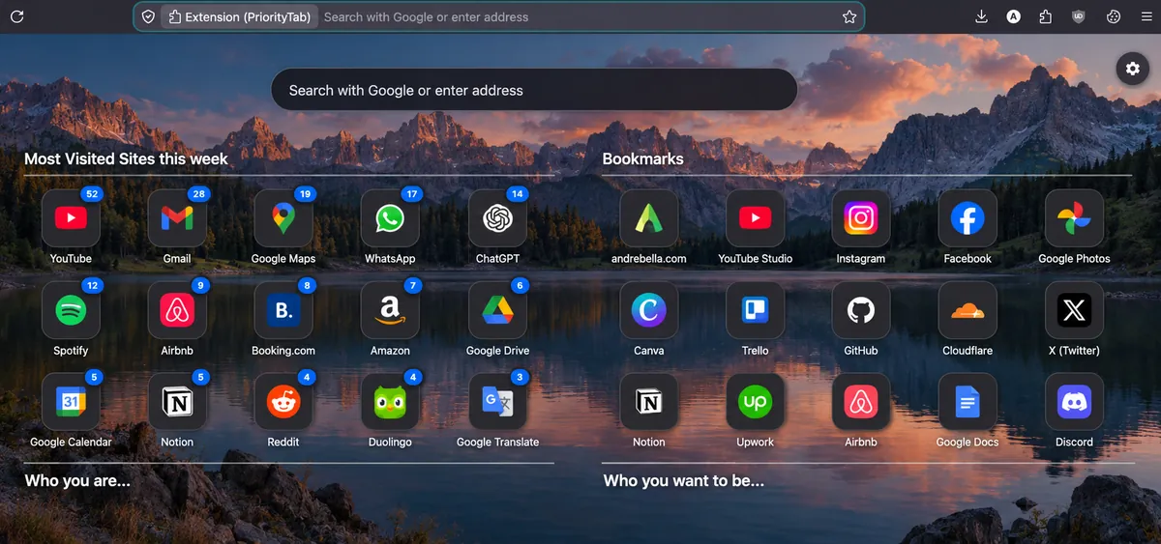Open the Reddit tile
Viewport: 1161px width, 544px height.
tap(283, 402)
